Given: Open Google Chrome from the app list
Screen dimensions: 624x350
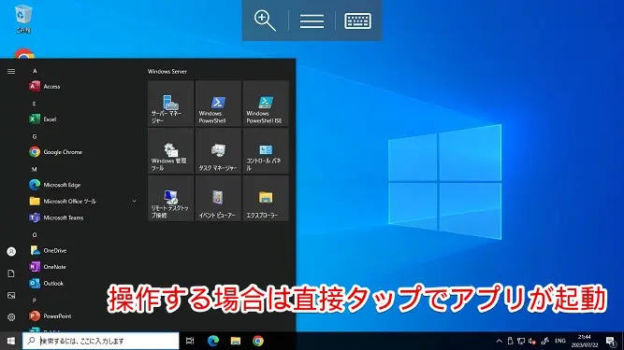Looking at the screenshot, I should 83,152.
